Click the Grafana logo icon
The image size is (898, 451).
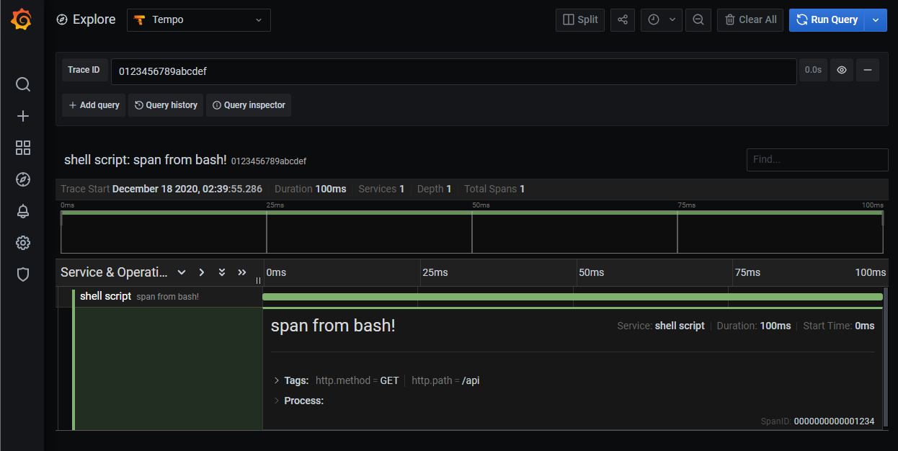(x=22, y=19)
